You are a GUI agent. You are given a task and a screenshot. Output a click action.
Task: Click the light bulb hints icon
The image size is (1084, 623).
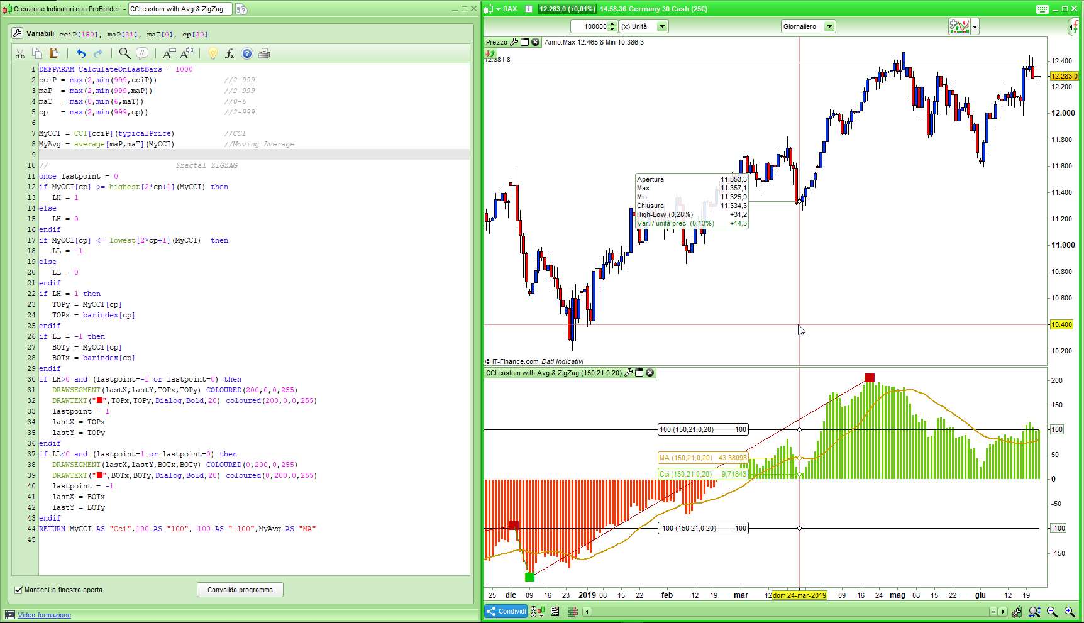tap(213, 54)
